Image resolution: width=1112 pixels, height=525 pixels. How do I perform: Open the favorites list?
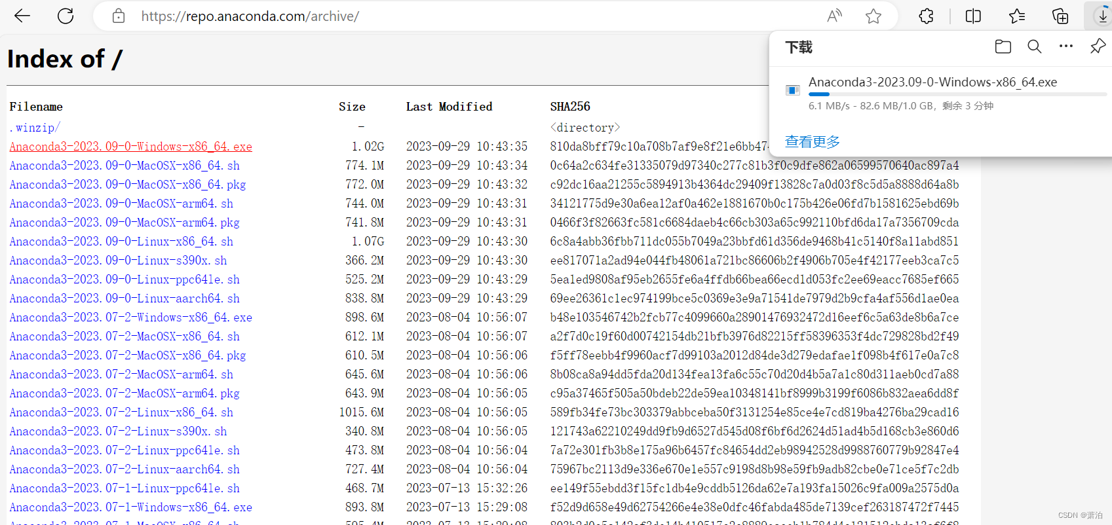(x=1017, y=16)
